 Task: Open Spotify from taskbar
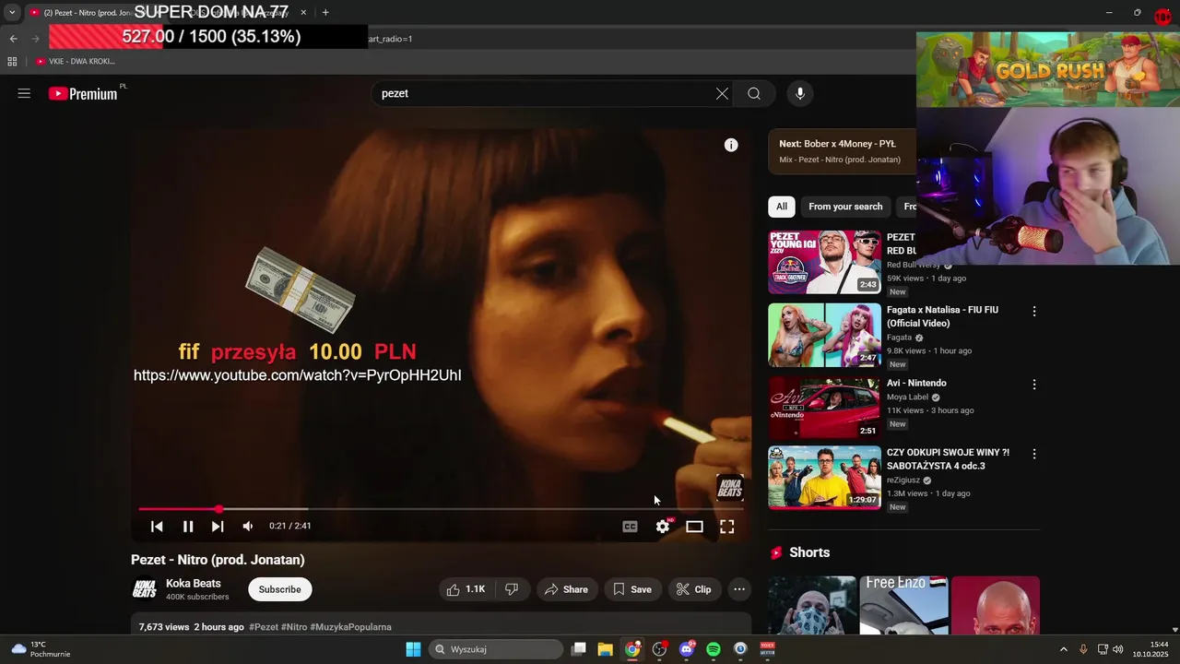pos(714,649)
